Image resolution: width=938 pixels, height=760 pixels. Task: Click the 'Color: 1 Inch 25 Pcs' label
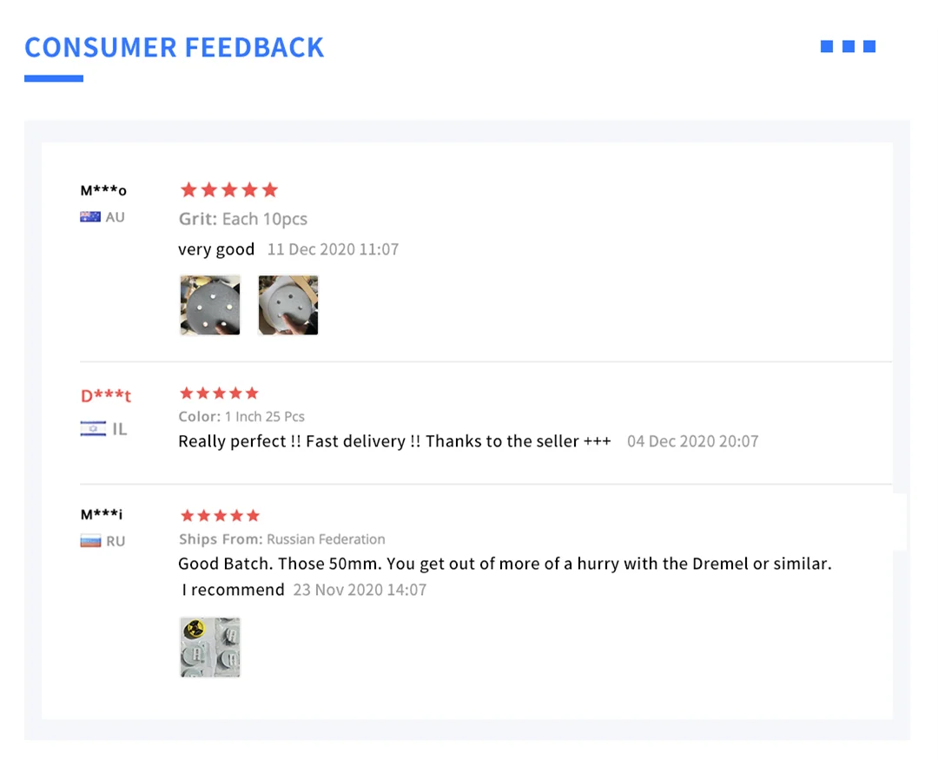pyautogui.click(x=241, y=417)
